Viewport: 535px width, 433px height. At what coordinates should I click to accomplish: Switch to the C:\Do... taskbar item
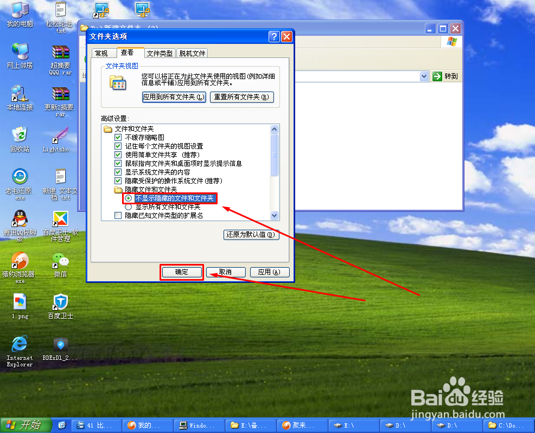tap(508, 425)
